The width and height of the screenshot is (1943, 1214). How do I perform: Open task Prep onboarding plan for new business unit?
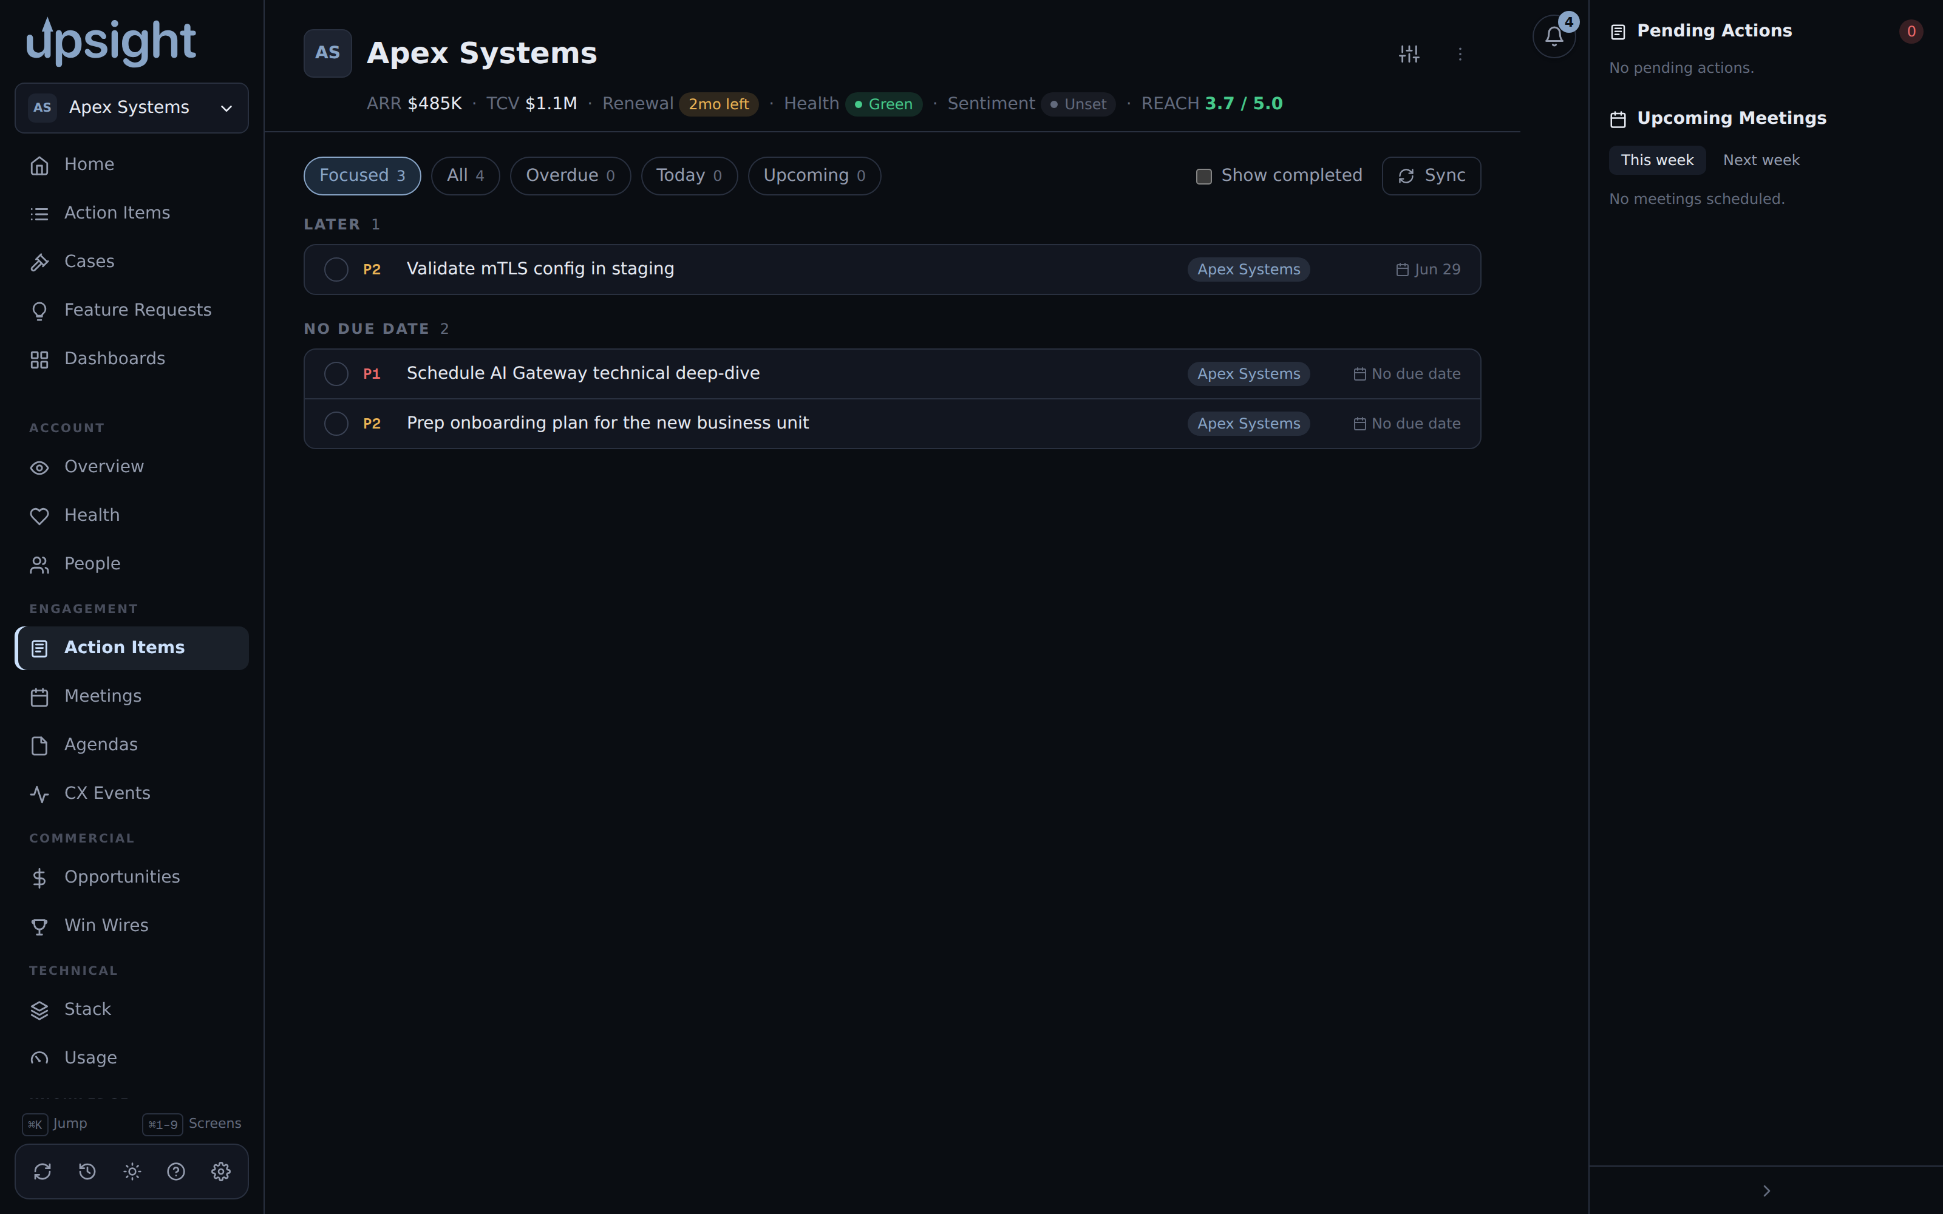pyautogui.click(x=608, y=423)
